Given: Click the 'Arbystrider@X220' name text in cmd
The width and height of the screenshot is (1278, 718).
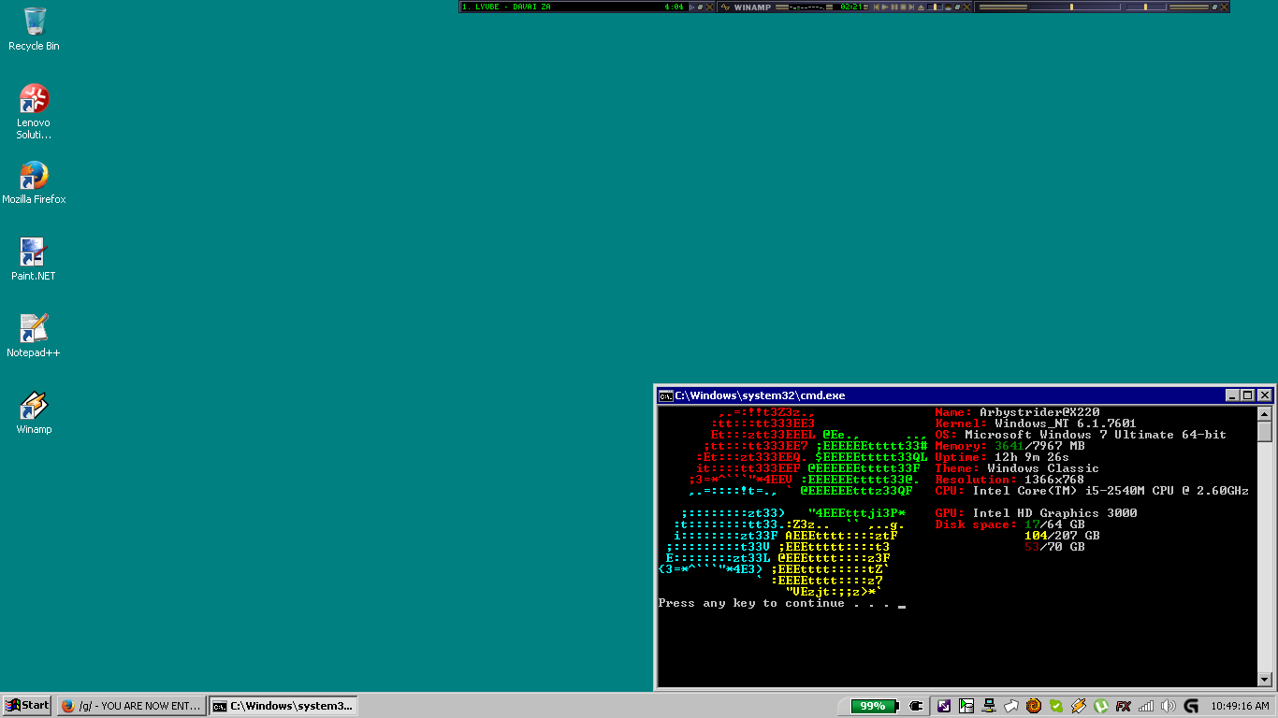Looking at the screenshot, I should [x=1039, y=412].
